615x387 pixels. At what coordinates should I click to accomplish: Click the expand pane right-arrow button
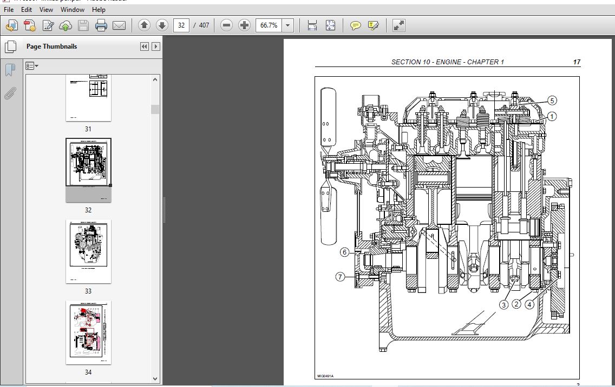click(x=156, y=46)
